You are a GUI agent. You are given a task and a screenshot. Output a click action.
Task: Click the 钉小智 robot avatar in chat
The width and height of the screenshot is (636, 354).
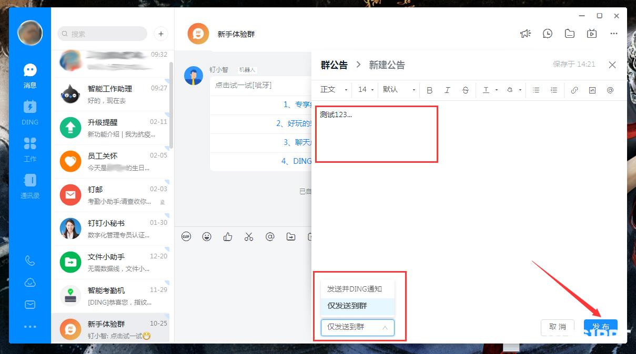pyautogui.click(x=194, y=76)
